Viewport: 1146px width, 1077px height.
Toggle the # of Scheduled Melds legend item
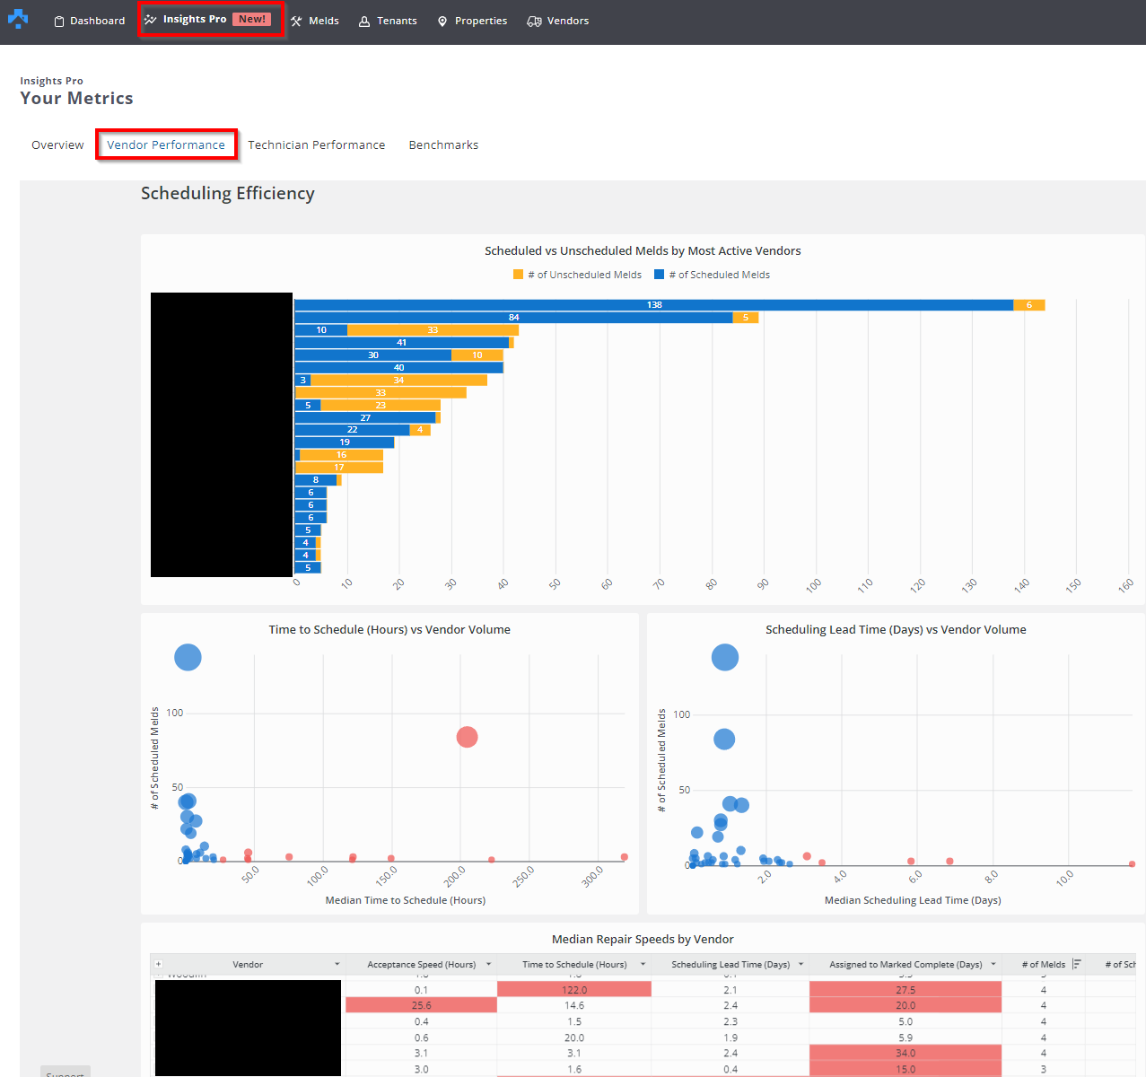713,275
